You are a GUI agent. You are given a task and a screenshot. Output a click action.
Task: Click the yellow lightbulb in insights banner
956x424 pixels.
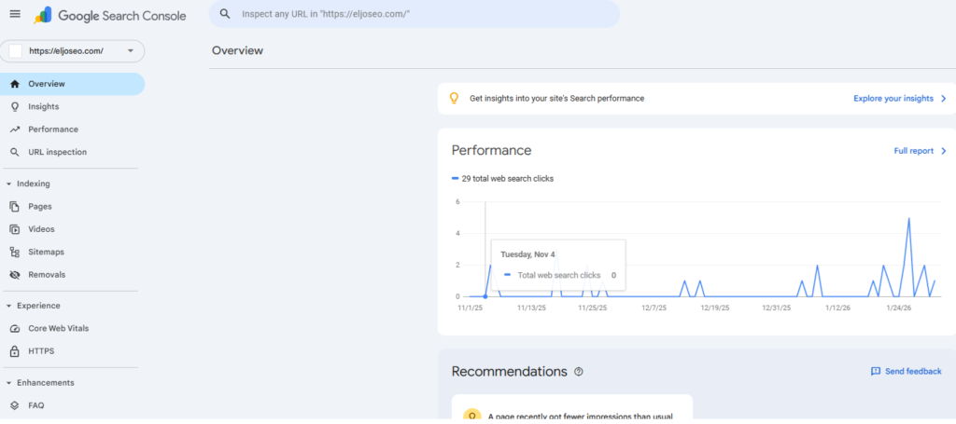454,98
